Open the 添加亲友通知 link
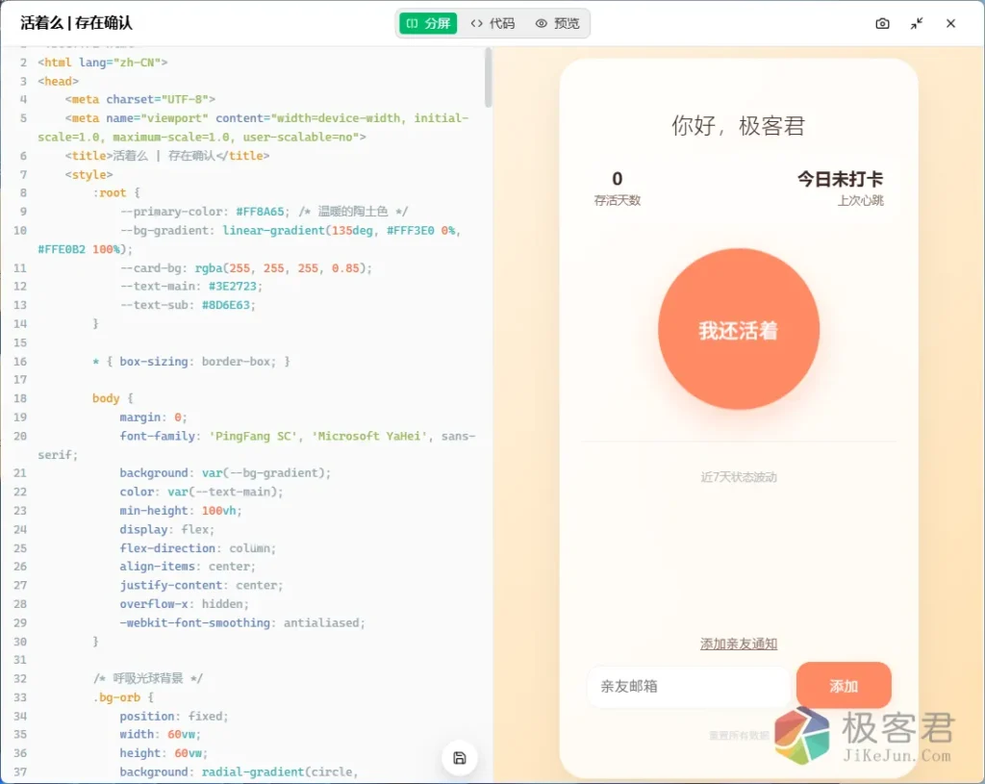 pos(739,644)
